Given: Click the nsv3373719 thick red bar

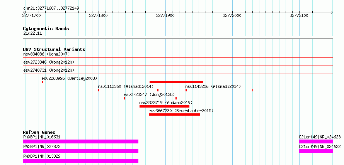Looking at the screenshot, I should (x=164, y=106).
